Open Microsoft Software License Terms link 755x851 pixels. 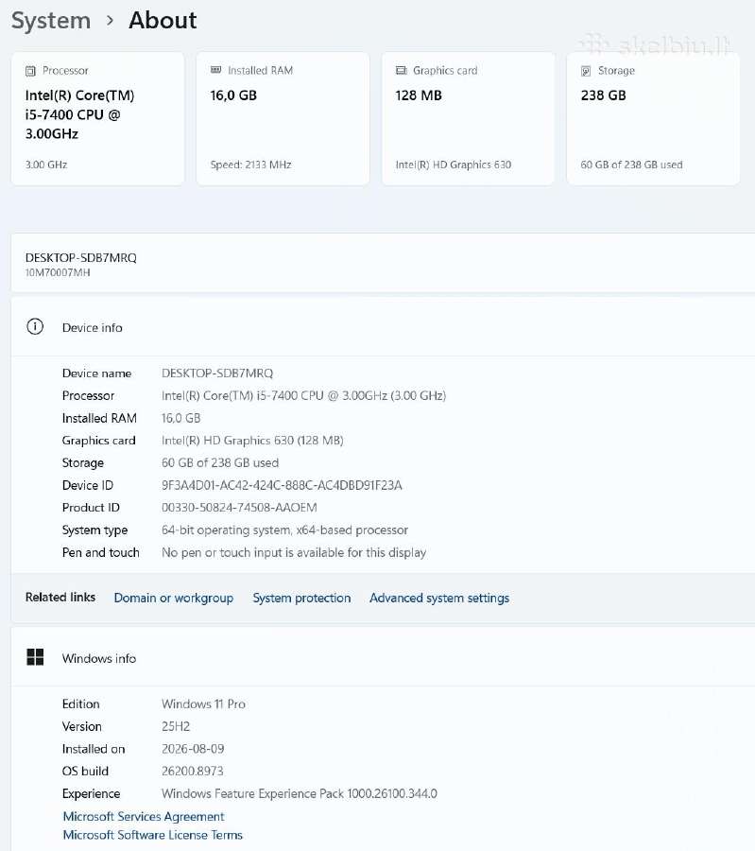pyautogui.click(x=153, y=835)
